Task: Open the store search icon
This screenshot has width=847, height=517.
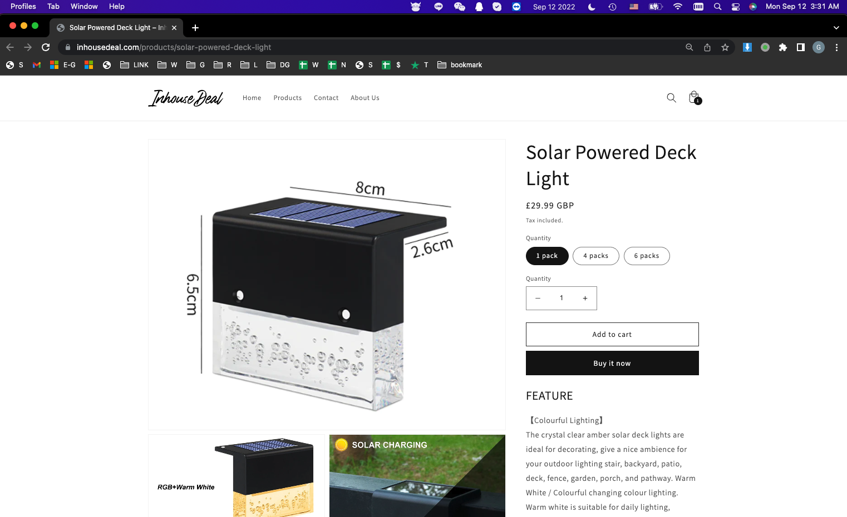Action: point(671,98)
